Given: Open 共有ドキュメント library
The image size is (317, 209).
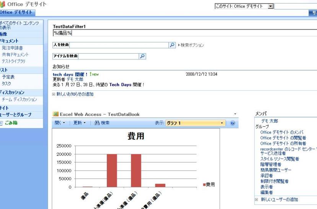Looking at the screenshot, I should click(15, 54).
